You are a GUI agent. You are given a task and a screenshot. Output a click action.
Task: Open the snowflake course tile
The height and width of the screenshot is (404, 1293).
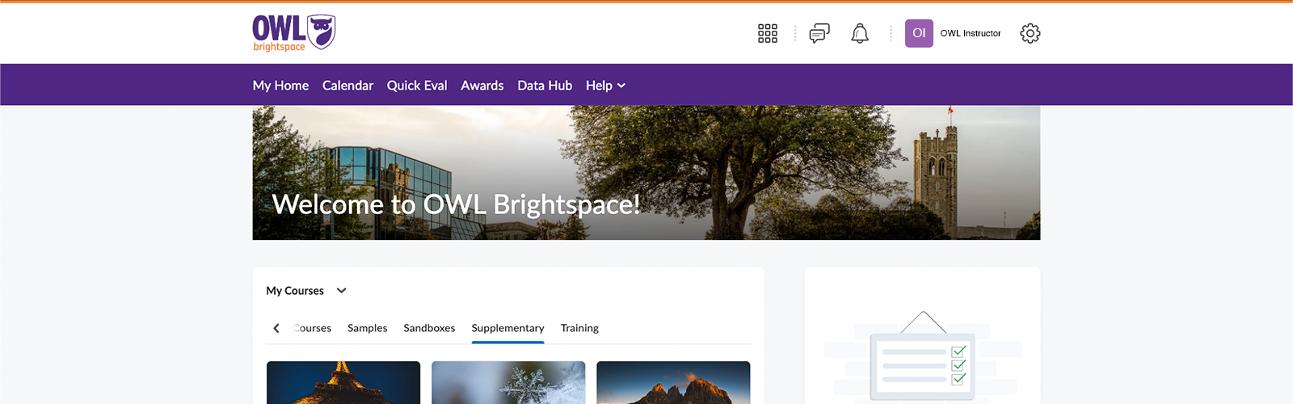tap(508, 383)
